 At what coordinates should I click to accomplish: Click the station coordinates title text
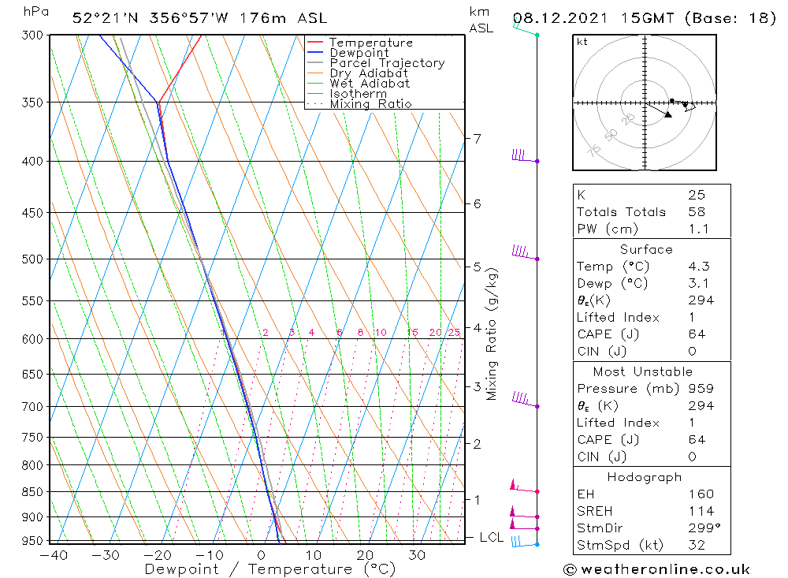(199, 18)
